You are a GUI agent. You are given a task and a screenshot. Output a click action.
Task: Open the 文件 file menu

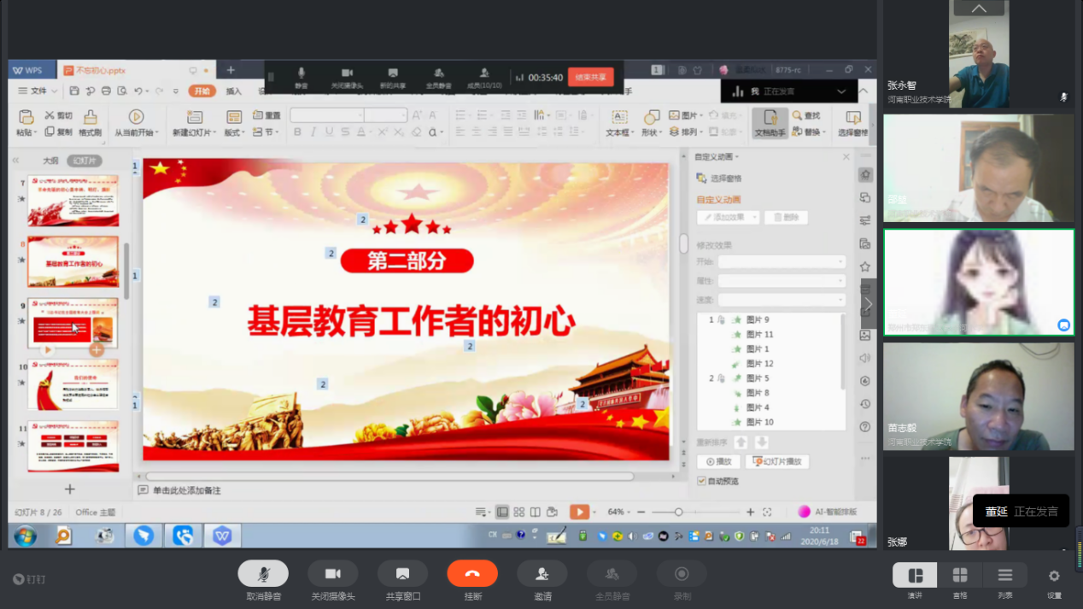tap(38, 91)
